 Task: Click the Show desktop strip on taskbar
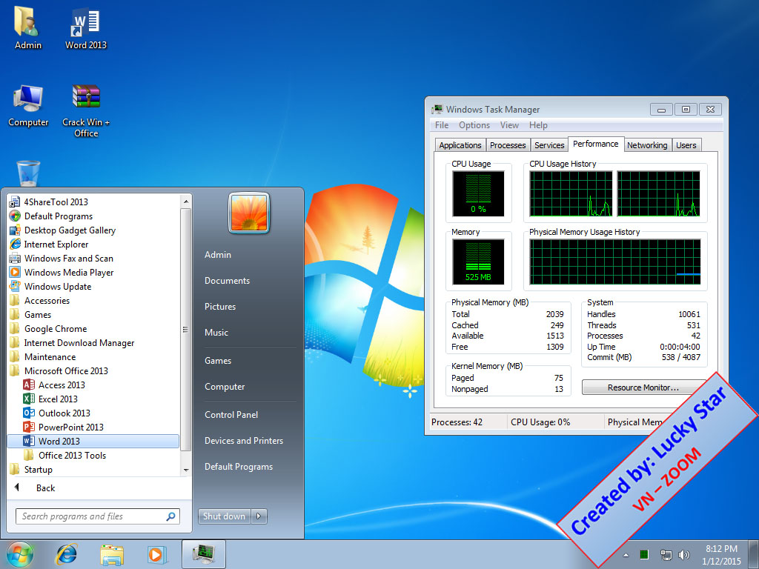pos(754,554)
